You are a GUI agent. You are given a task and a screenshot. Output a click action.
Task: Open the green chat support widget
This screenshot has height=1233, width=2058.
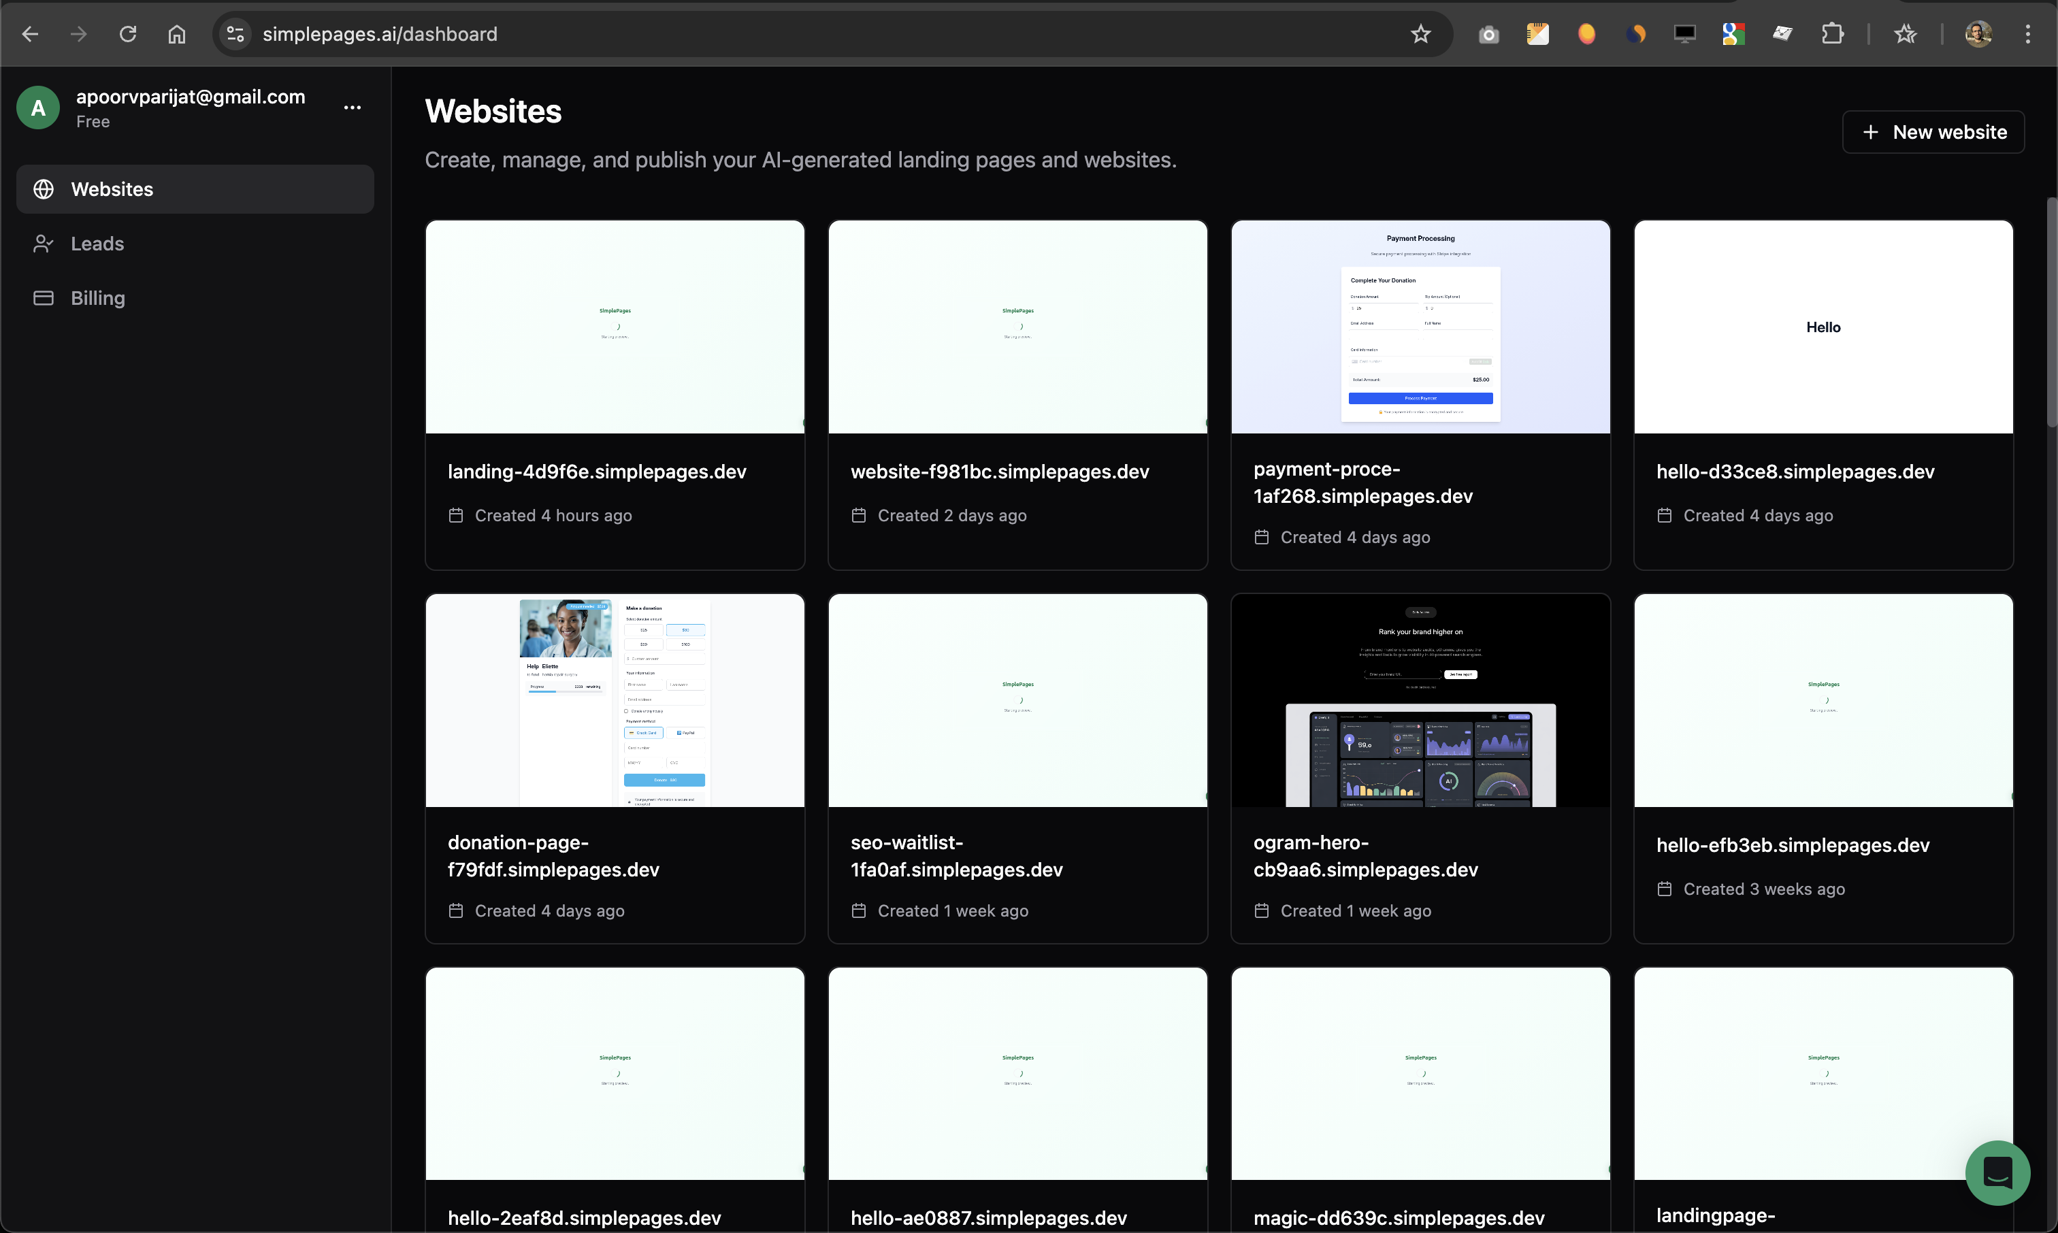[1997, 1172]
